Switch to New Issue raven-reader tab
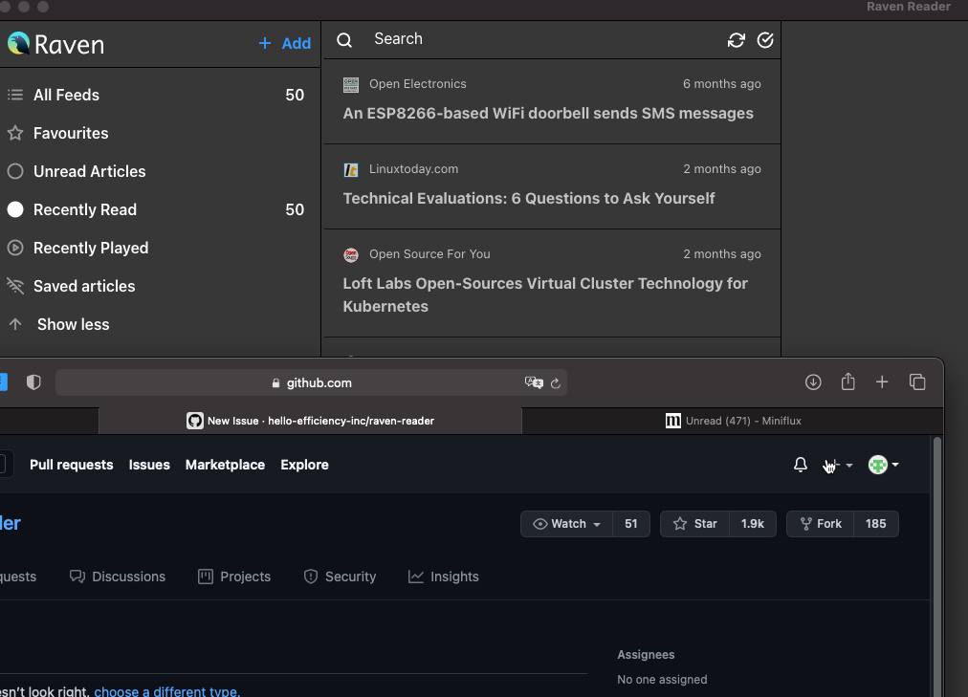Image resolution: width=968 pixels, height=697 pixels. click(x=311, y=421)
